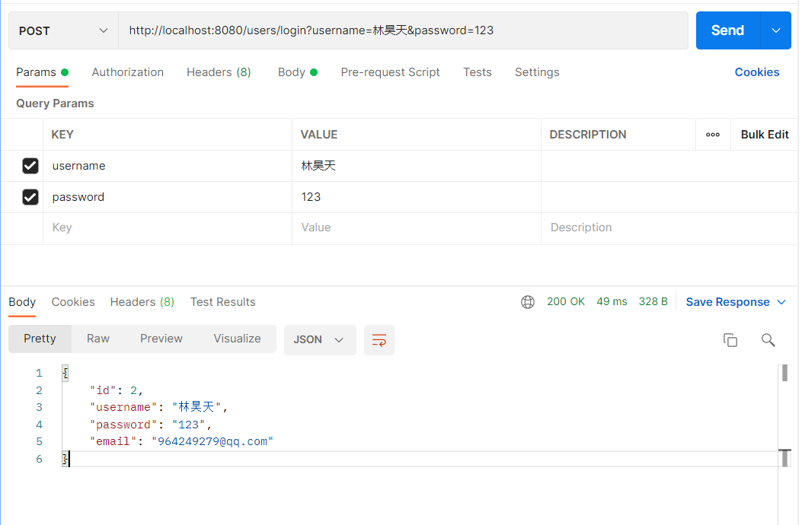
Task: Click the empty Description placeholder field
Action: click(x=669, y=228)
